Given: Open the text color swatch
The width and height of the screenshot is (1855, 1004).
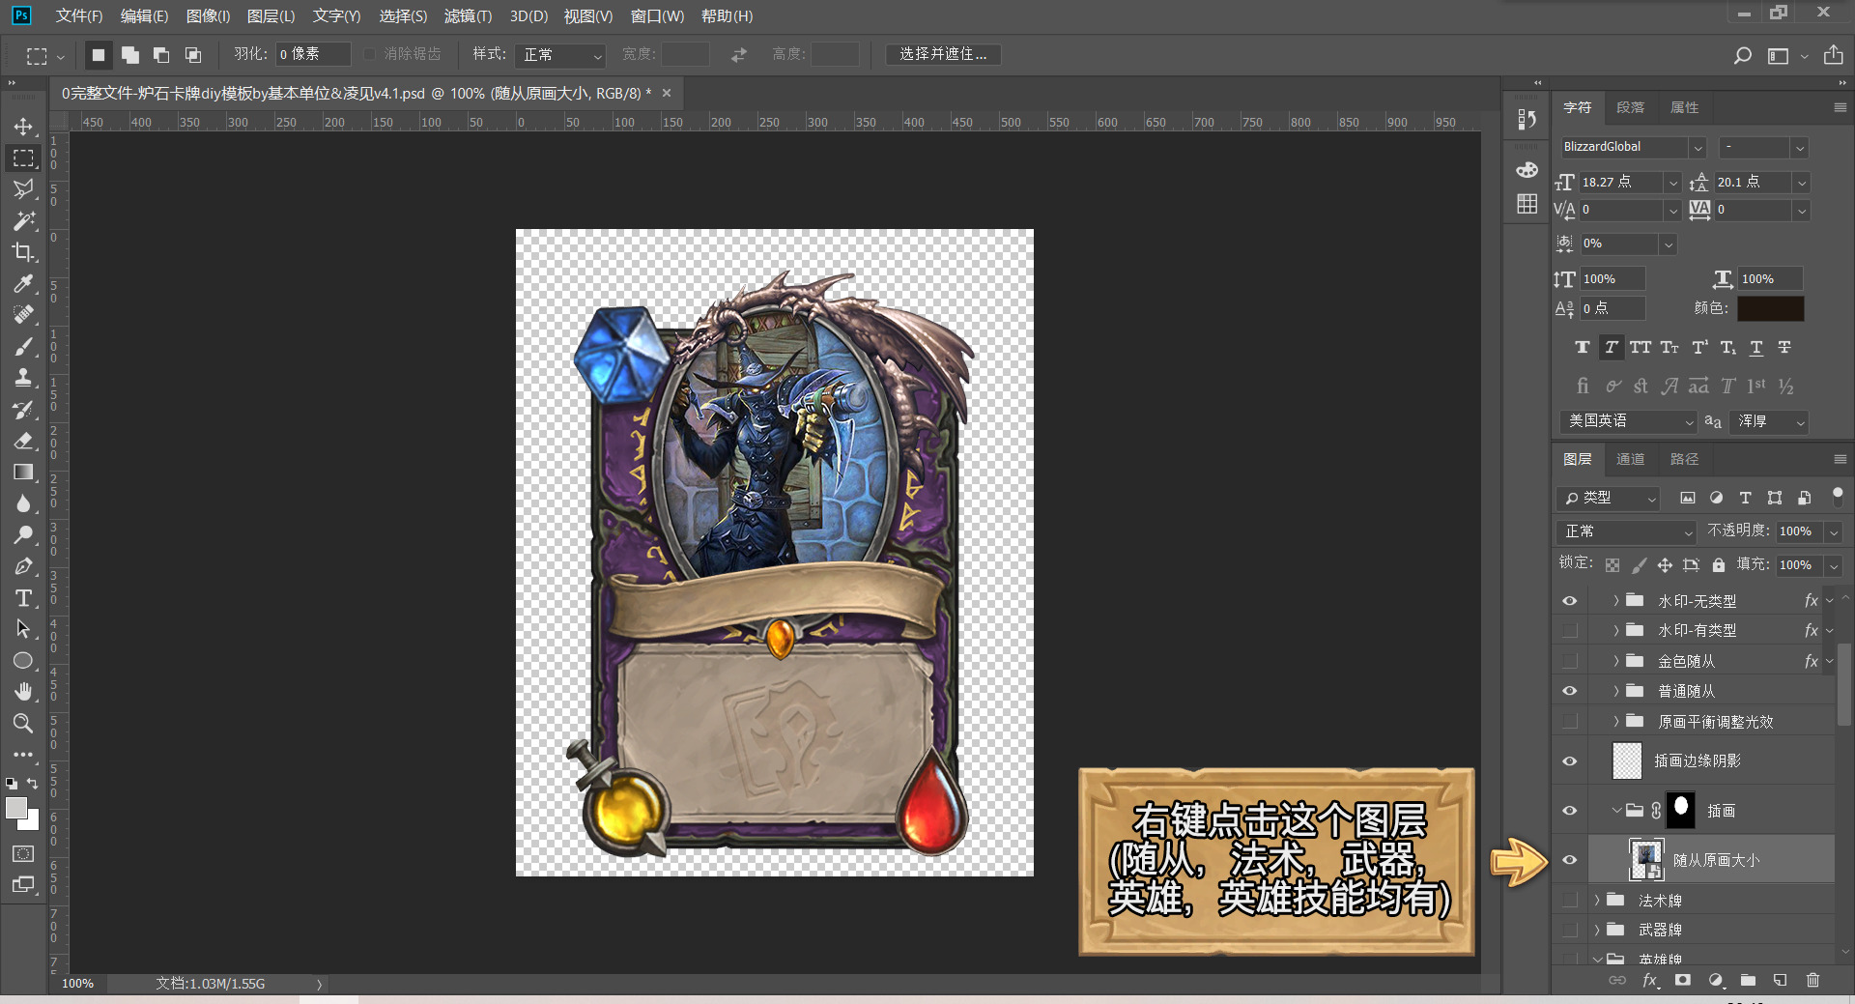Looking at the screenshot, I should 1770,308.
